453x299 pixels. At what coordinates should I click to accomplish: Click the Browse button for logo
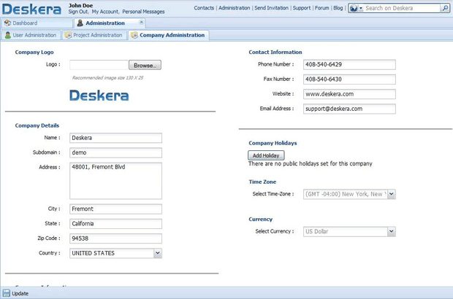click(x=145, y=65)
